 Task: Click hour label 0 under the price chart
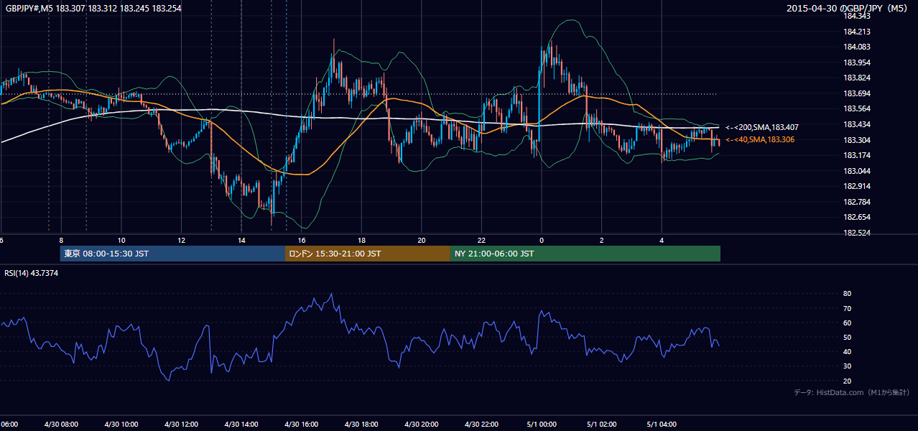pyautogui.click(x=542, y=240)
